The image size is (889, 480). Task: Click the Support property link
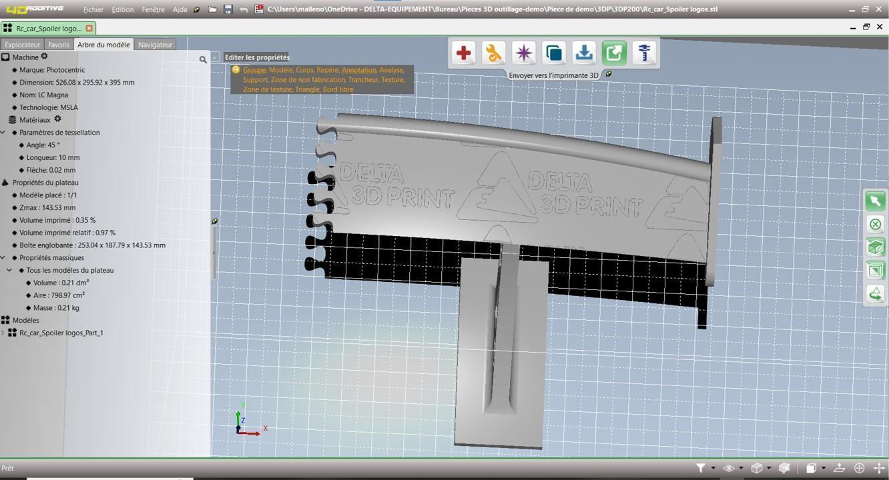click(x=255, y=79)
